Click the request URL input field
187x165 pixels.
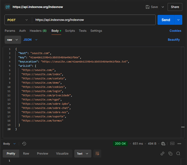pyautogui.click(x=94, y=20)
